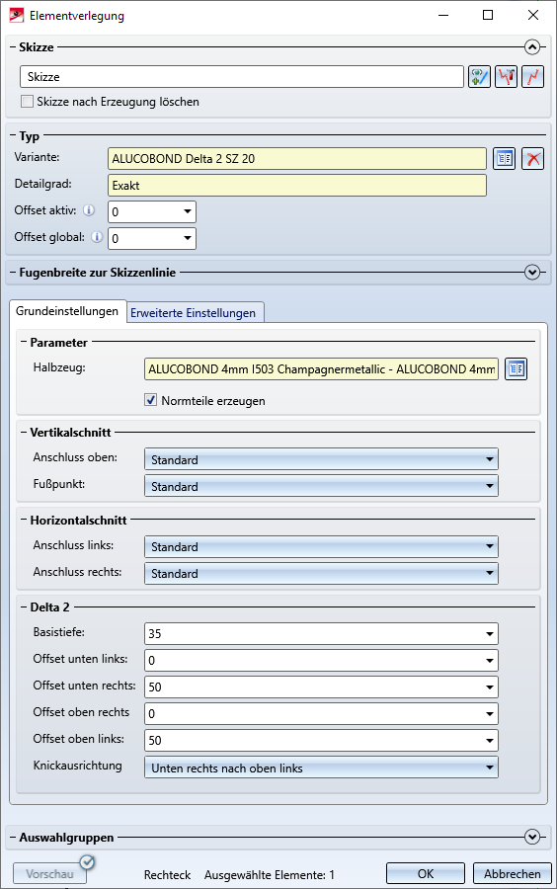Screen dimensions: 557x889
Task: Click the sketch polyline icon at far right
Action: coord(532,76)
